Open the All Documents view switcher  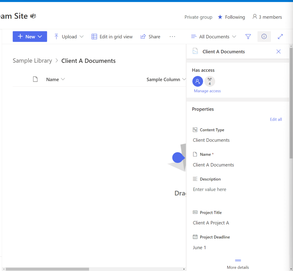tap(213, 37)
